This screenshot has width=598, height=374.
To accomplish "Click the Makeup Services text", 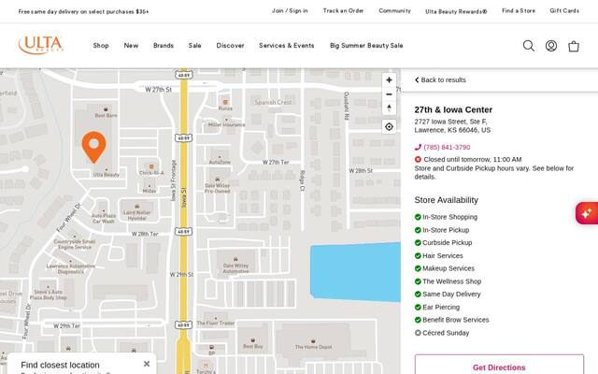I will click(x=448, y=268).
